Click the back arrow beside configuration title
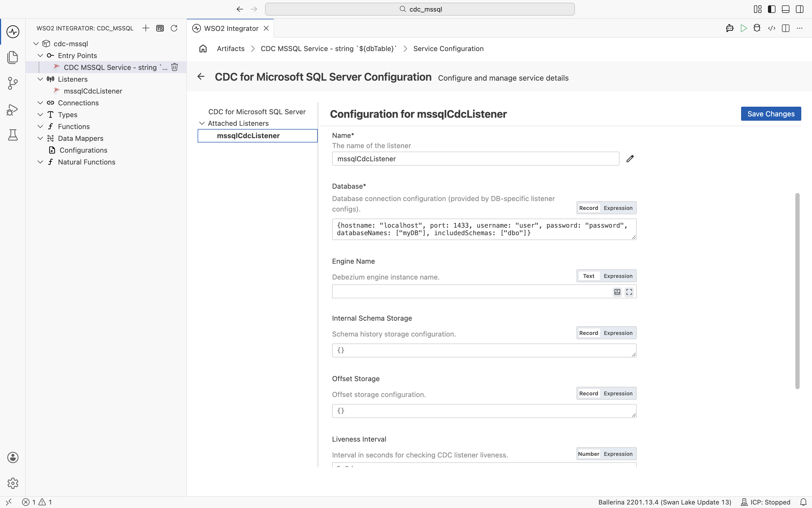 point(201,77)
